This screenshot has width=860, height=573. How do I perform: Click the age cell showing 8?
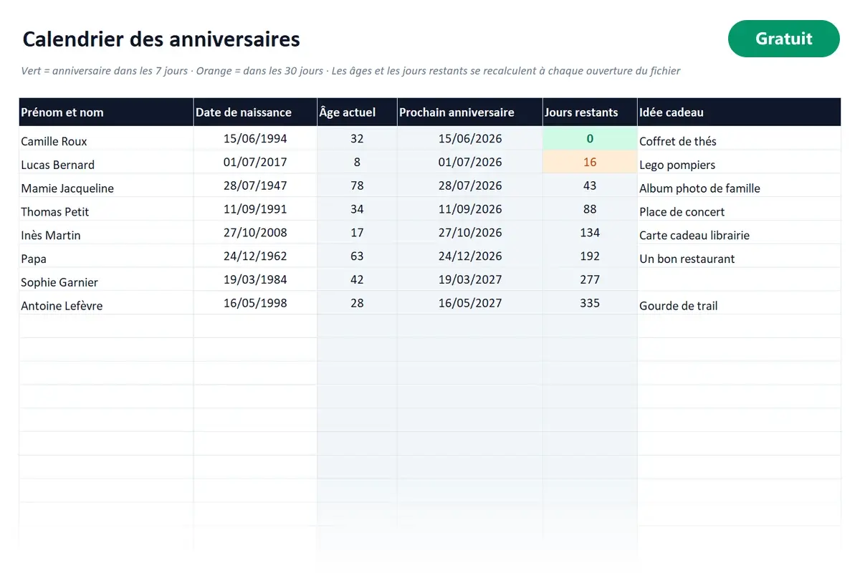357,163
